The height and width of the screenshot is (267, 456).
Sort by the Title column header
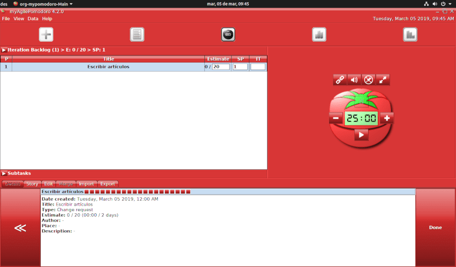point(108,59)
